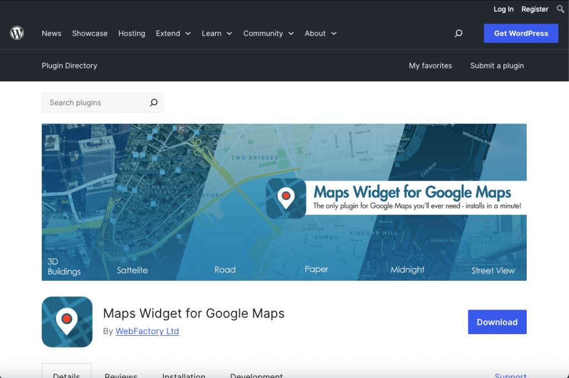Switch to the Installation tab
This screenshot has height=378, width=569.
coord(183,375)
